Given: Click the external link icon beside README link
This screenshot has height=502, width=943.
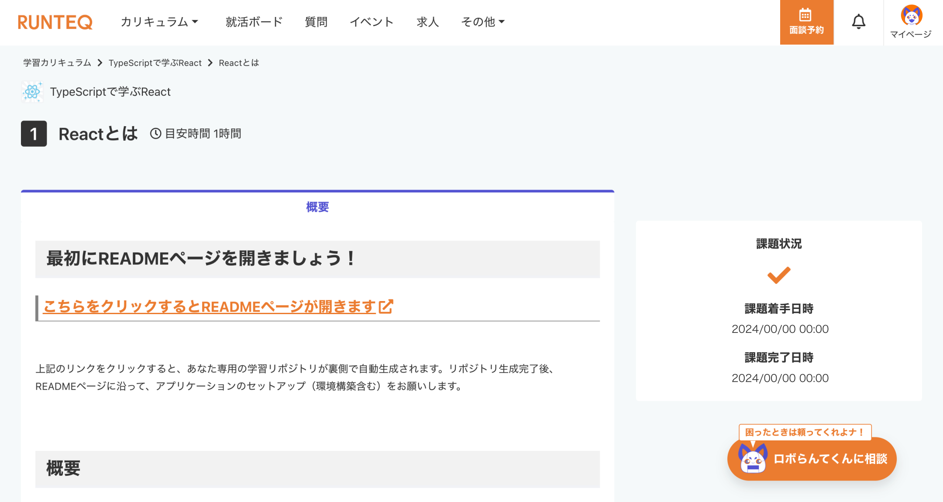Looking at the screenshot, I should pyautogui.click(x=386, y=306).
